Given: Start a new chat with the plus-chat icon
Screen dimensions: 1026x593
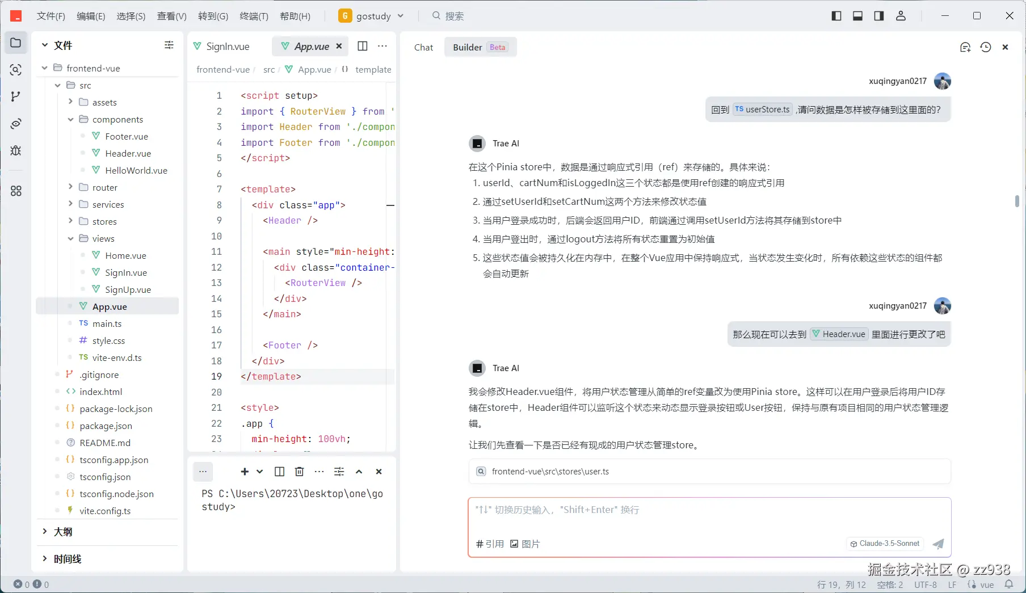Looking at the screenshot, I should 965,47.
